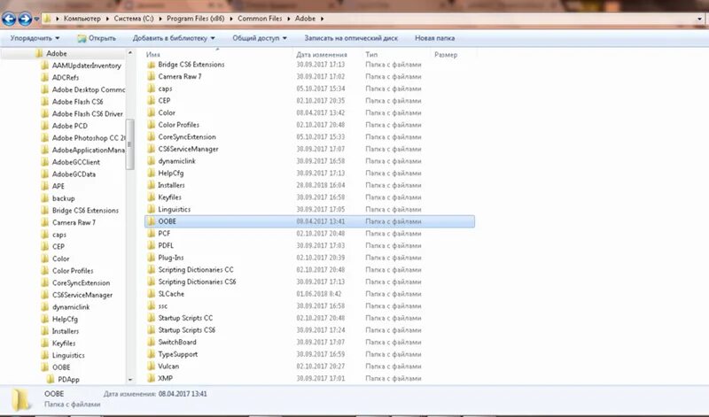This screenshot has width=709, height=417.
Task: Click the tree scrollbar down arrow
Action: [x=130, y=380]
